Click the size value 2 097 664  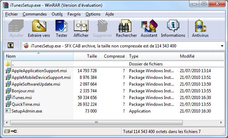88,84
